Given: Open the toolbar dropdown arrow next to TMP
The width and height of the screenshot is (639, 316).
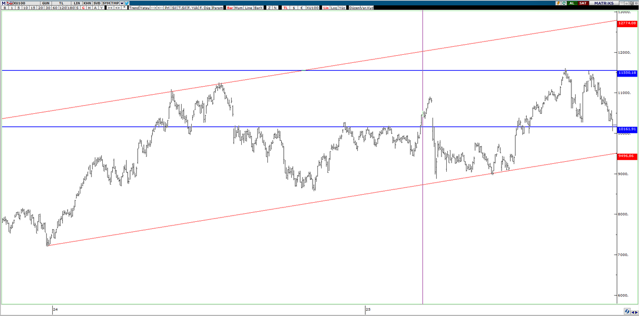Looking at the screenshot, I should [x=122, y=3].
